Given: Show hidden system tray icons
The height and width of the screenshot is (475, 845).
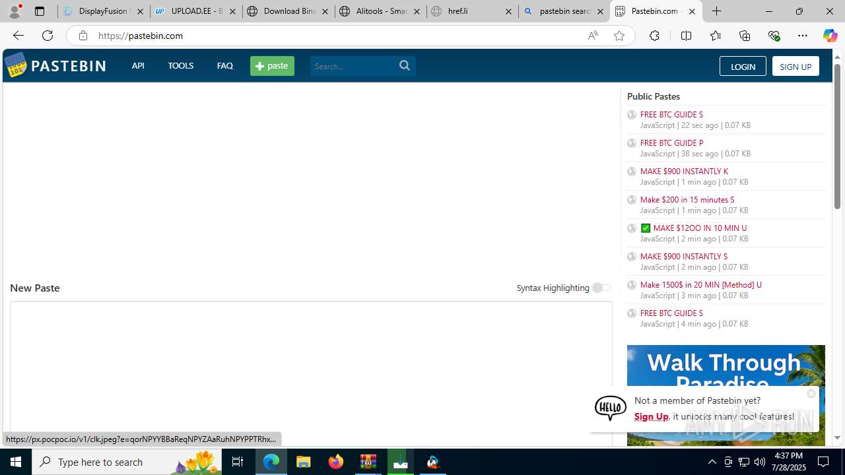Looking at the screenshot, I should pos(712,462).
